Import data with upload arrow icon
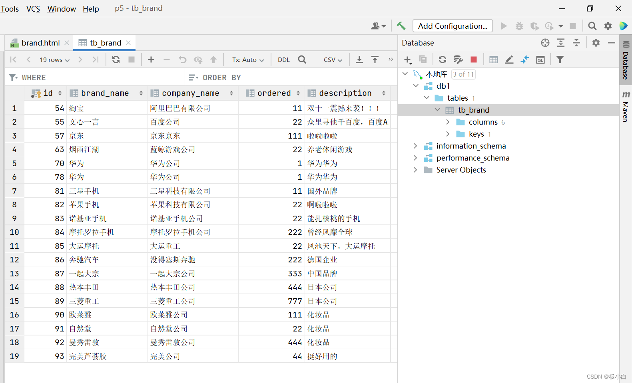The image size is (632, 383). pyautogui.click(x=375, y=60)
